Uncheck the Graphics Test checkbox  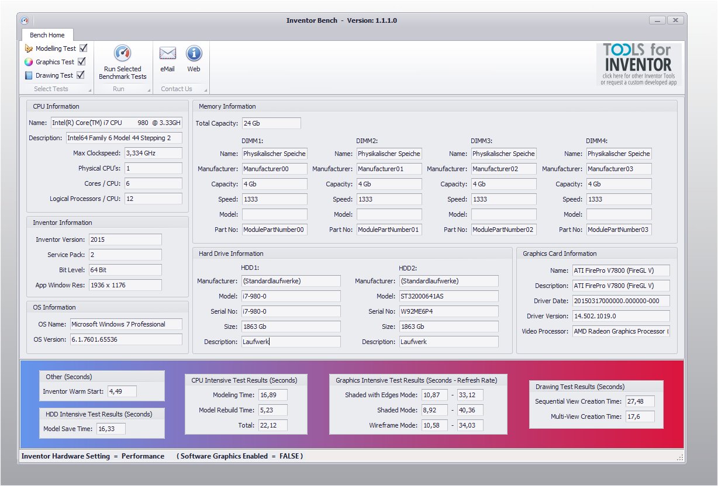click(x=82, y=62)
